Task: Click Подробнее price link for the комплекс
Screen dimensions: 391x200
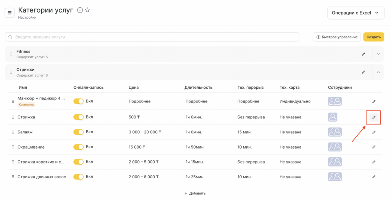Action: tap(139, 101)
